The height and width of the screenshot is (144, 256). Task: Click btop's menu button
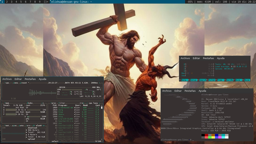click(x=16, y=83)
